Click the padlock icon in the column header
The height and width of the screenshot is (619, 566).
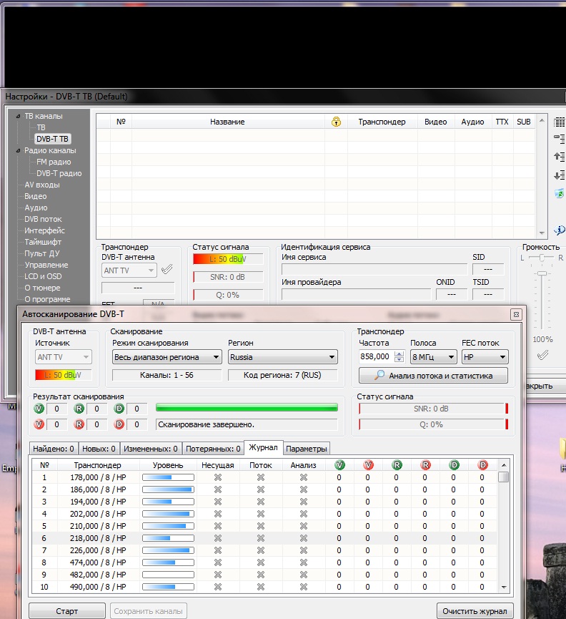coord(336,122)
